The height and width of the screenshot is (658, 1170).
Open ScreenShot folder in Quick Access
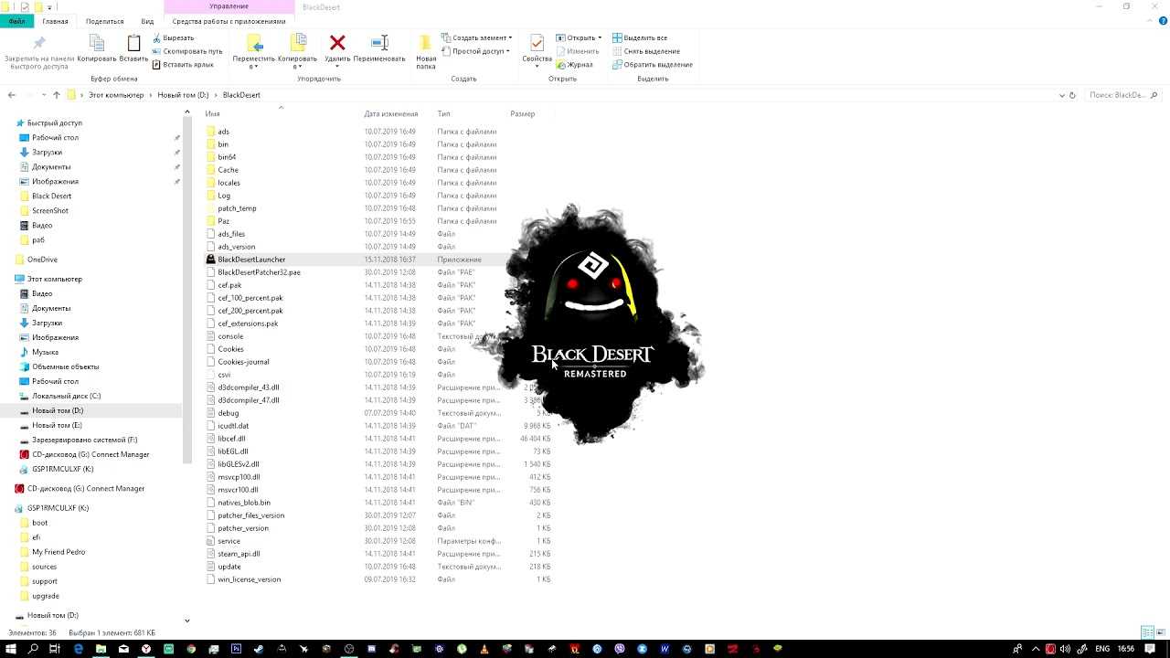(x=49, y=210)
